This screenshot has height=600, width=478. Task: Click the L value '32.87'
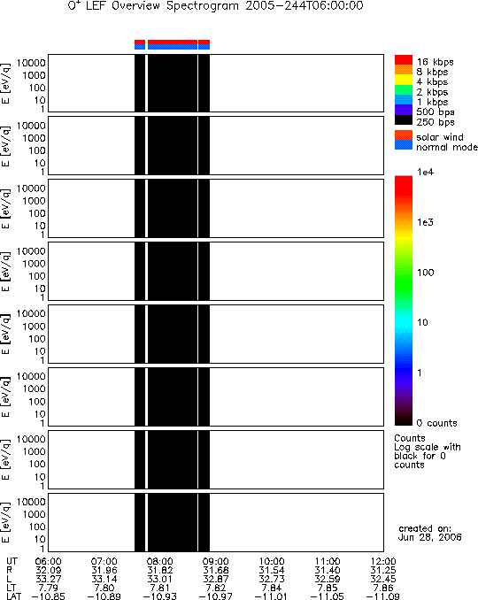click(x=216, y=579)
